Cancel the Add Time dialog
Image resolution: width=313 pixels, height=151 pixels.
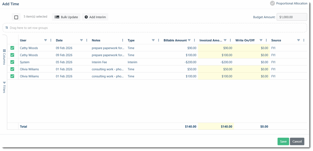point(297,141)
